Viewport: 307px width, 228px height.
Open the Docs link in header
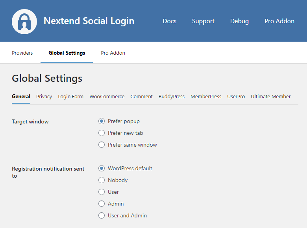pyautogui.click(x=169, y=21)
